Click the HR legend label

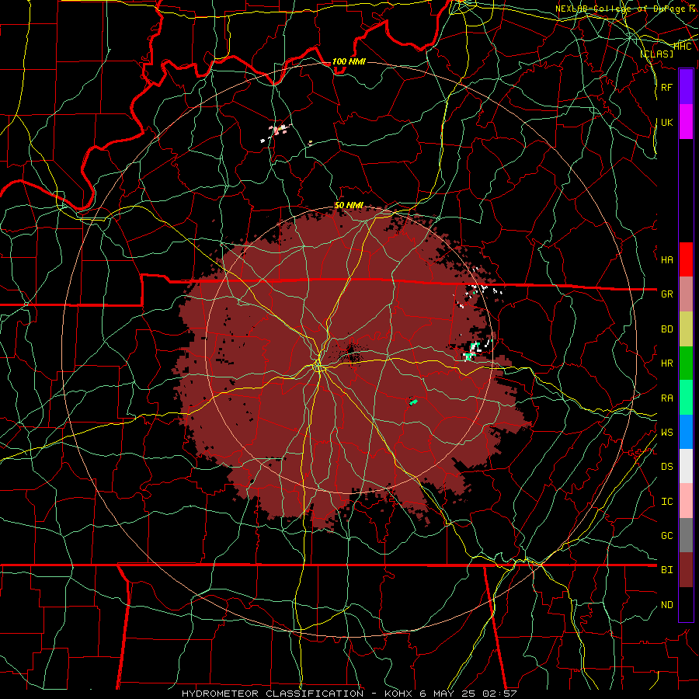point(666,363)
